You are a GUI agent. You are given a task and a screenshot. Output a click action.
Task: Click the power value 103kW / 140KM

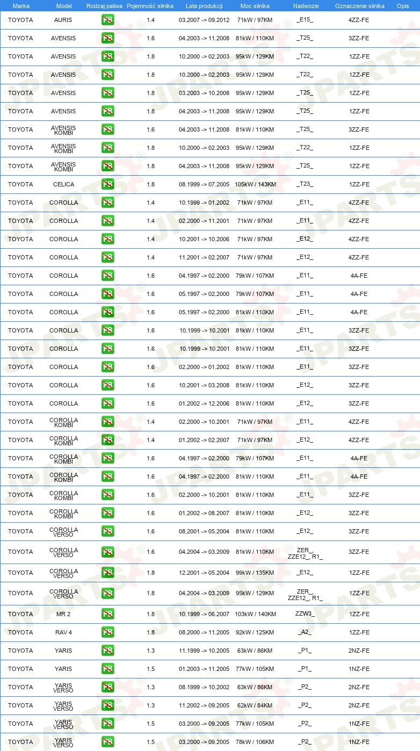coord(255,614)
